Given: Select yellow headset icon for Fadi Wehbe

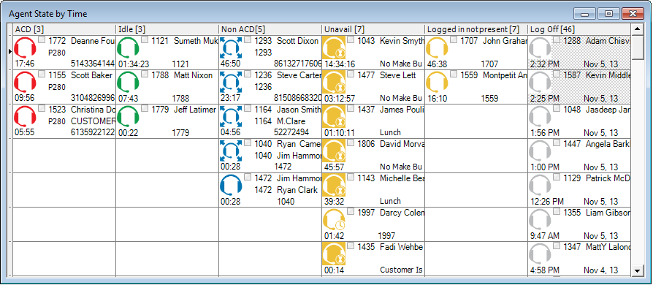Looking at the screenshot, I should (x=334, y=254).
